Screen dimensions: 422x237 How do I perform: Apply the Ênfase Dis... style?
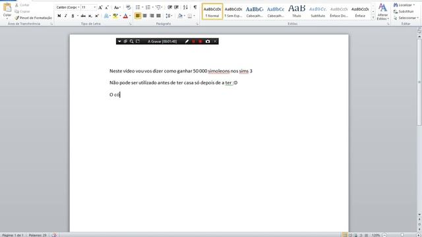pos(339,12)
